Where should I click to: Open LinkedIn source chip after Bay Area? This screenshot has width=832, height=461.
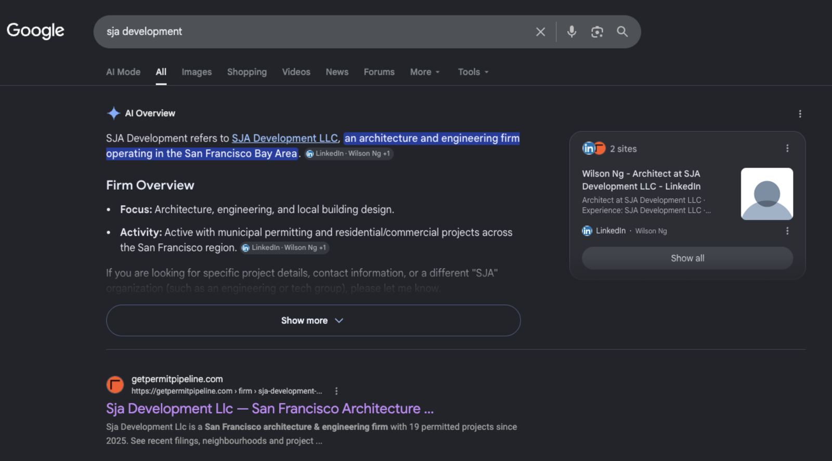point(349,153)
